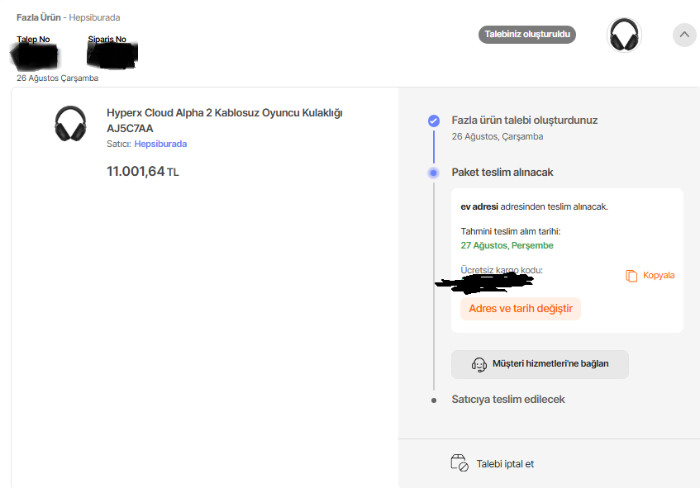Click Fazla ürün talebi oluşturdunuz heading
700x488 pixels.
pos(525,121)
